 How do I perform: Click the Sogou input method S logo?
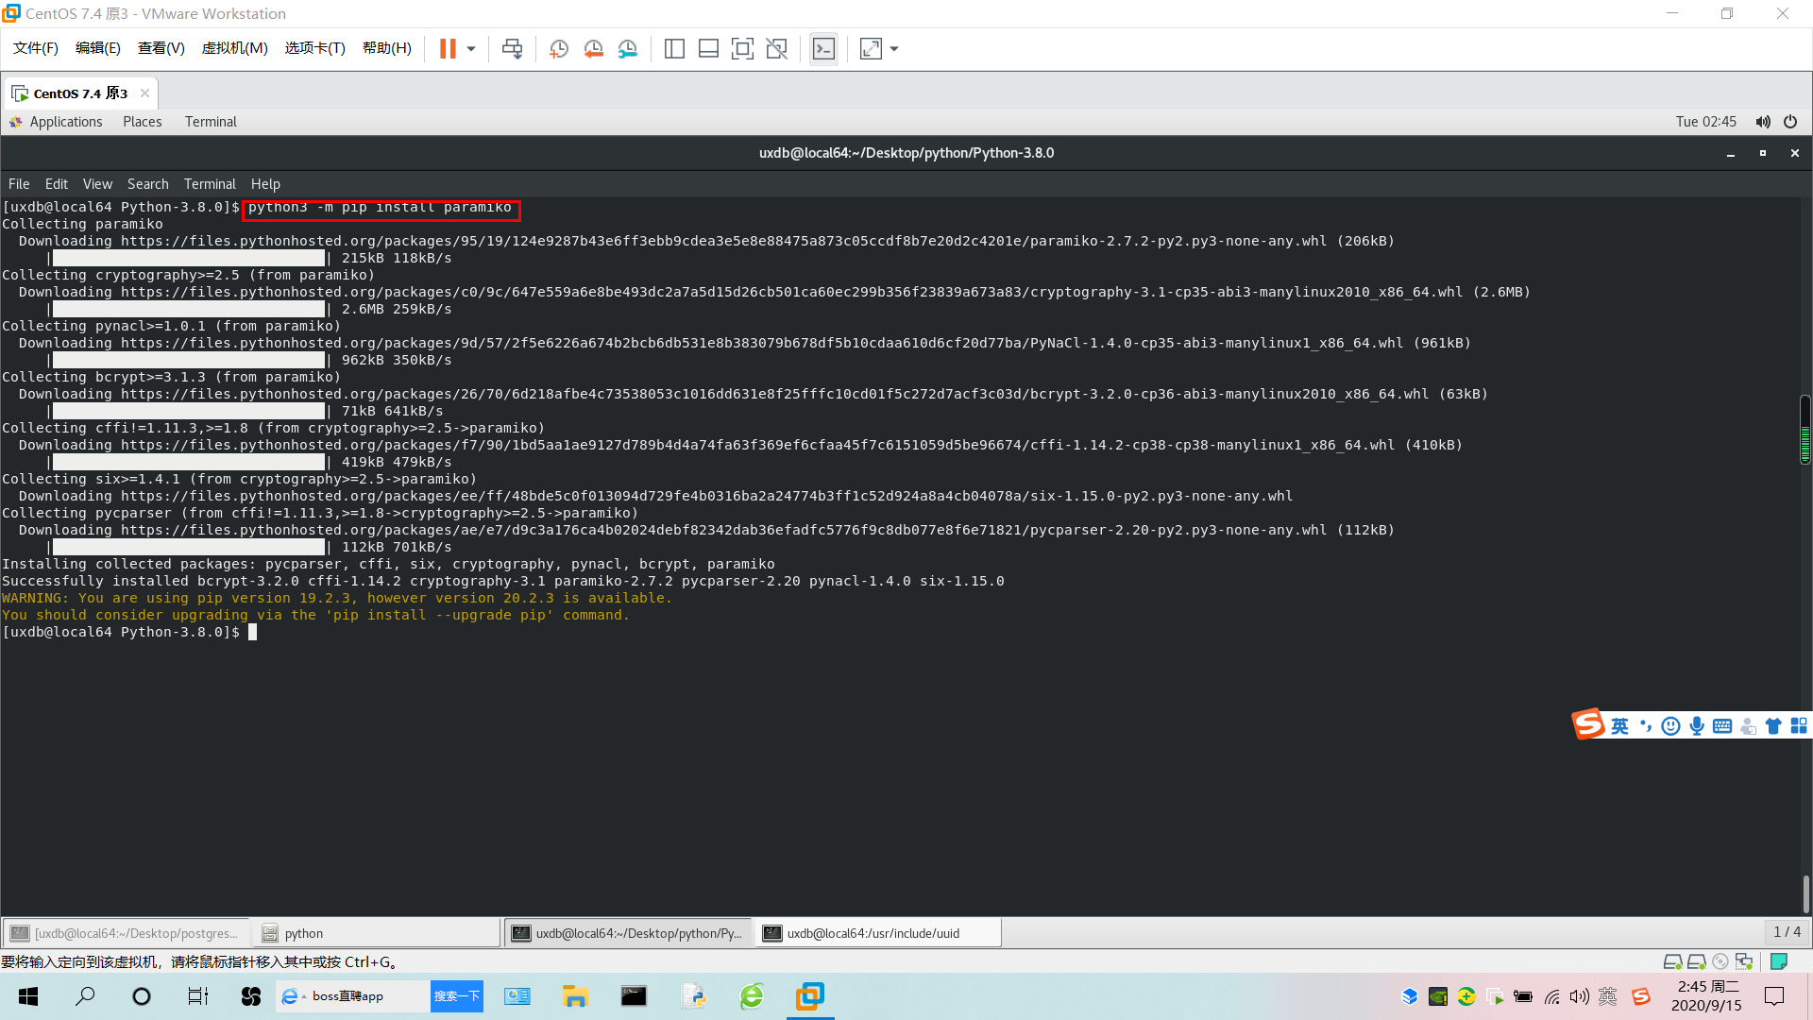[1588, 724]
